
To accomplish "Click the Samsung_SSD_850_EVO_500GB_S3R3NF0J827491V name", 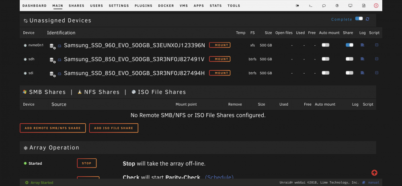I will pyautogui.click(x=134, y=59).
